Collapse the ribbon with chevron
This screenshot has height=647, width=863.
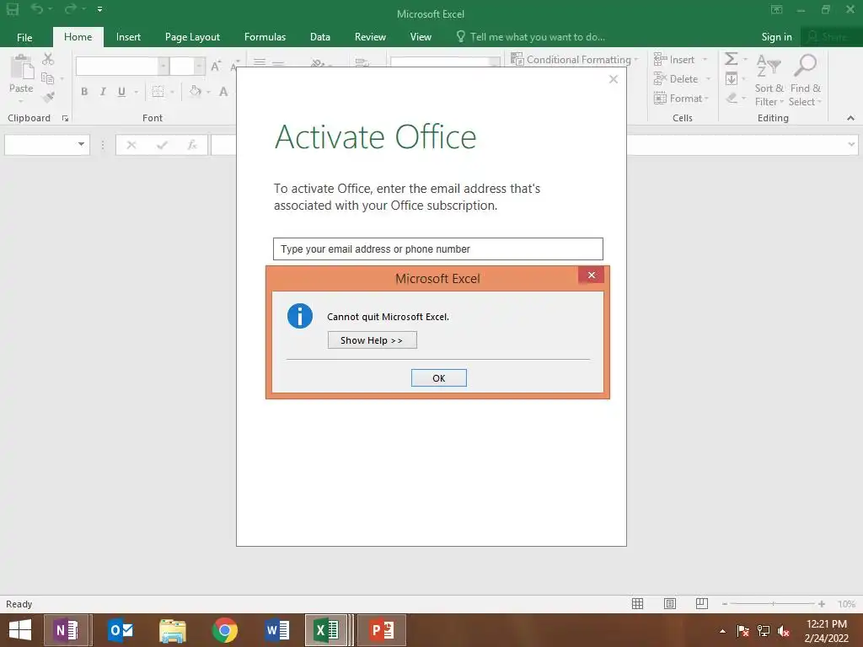pos(850,118)
